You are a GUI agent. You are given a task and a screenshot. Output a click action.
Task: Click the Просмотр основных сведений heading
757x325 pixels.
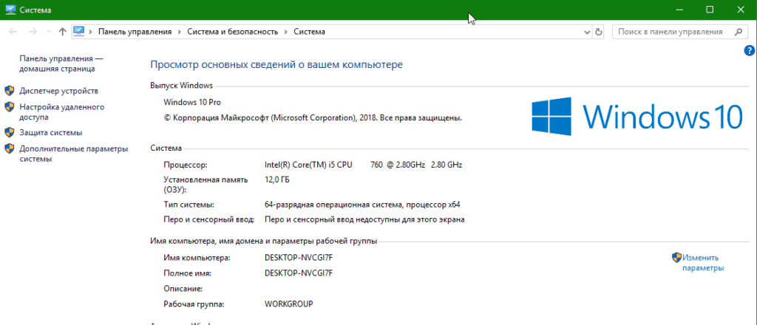tap(276, 64)
